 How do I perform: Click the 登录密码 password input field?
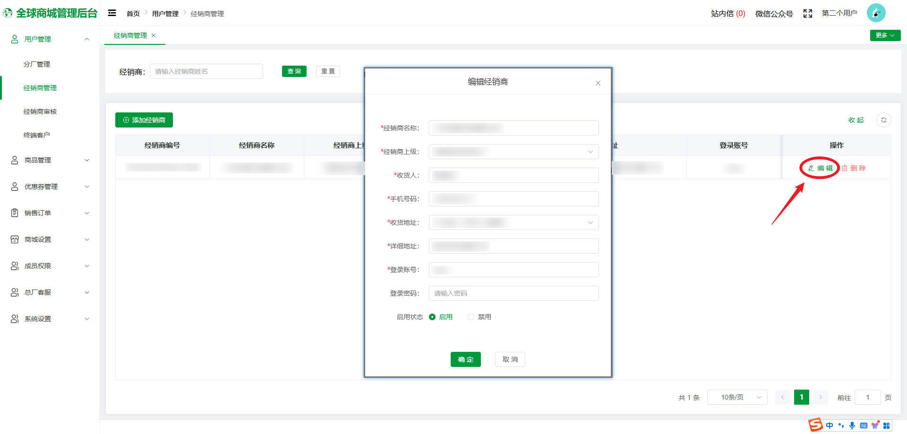click(x=513, y=293)
